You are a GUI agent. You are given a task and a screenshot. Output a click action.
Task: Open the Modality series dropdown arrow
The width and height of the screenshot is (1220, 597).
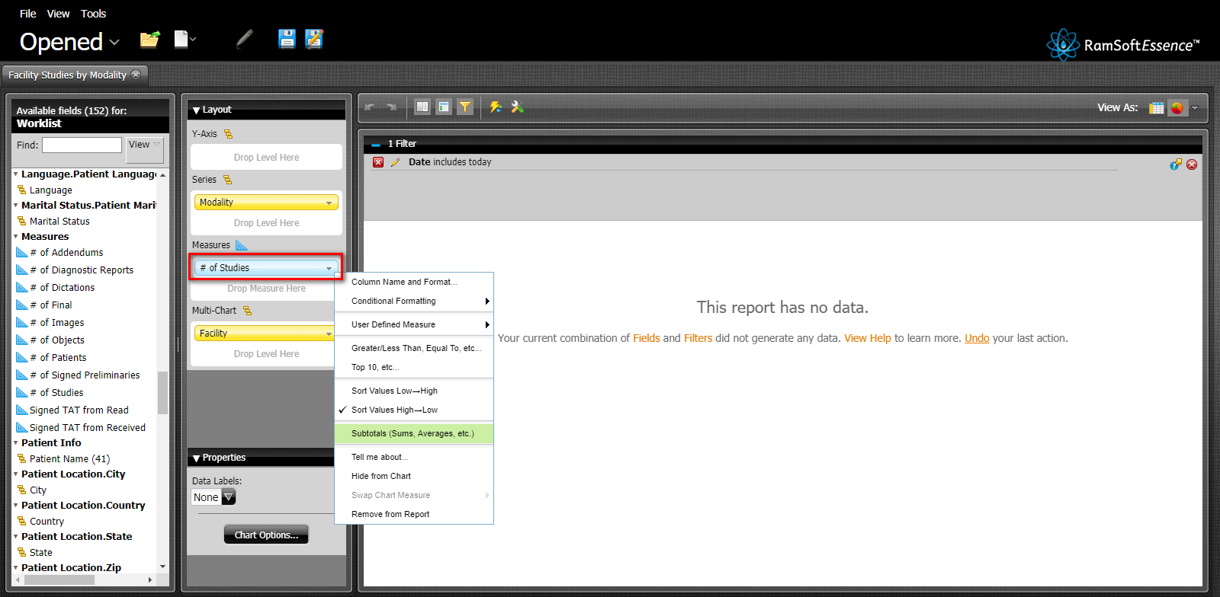tap(329, 203)
